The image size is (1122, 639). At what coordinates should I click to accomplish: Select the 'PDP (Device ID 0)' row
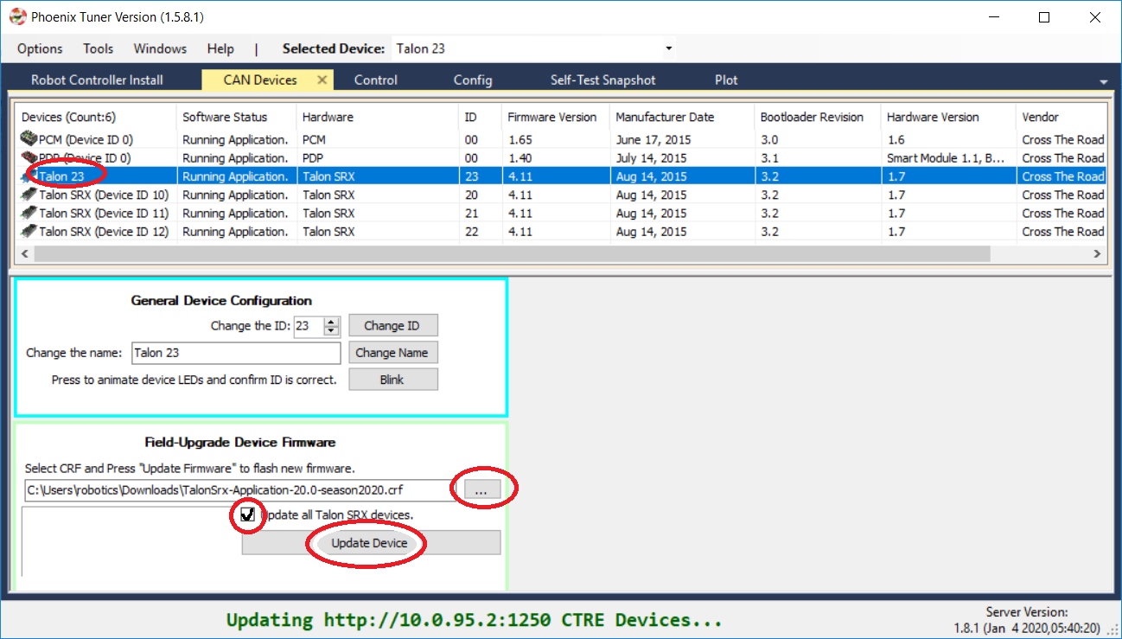tap(561, 158)
